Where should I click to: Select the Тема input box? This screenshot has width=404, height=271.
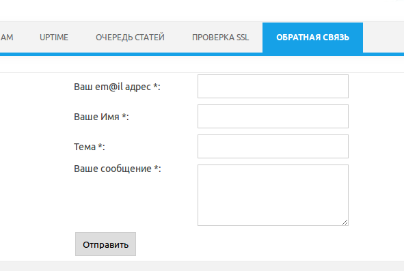tap(273, 146)
